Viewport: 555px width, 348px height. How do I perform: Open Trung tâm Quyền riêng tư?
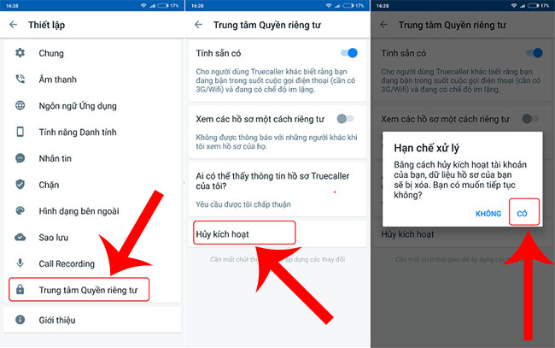[79, 290]
